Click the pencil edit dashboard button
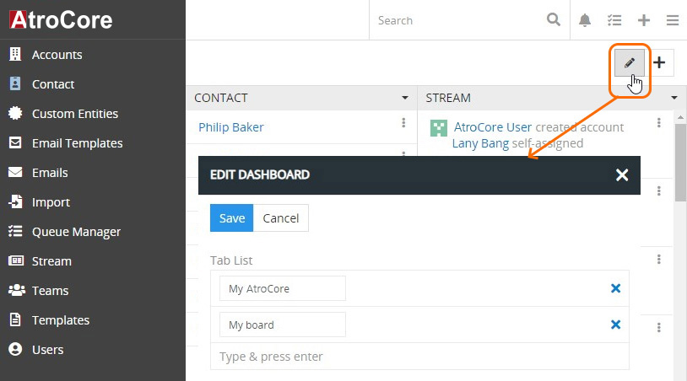 click(x=629, y=62)
